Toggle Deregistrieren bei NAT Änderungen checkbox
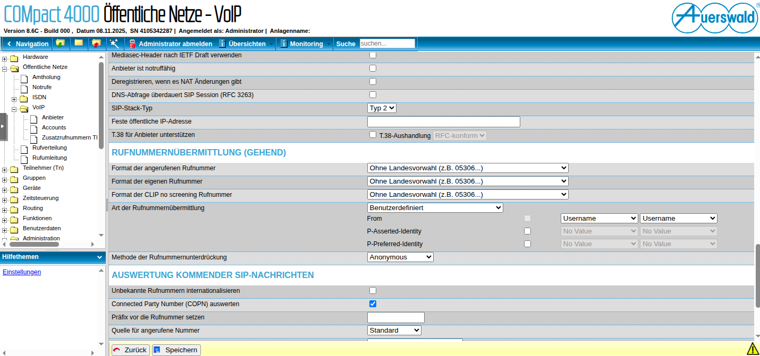Viewport: 760px width, 356px height. [x=373, y=82]
